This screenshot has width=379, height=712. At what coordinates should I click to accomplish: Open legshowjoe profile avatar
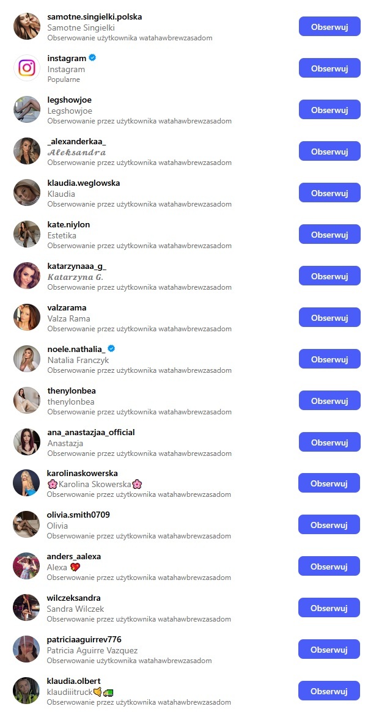click(x=27, y=109)
